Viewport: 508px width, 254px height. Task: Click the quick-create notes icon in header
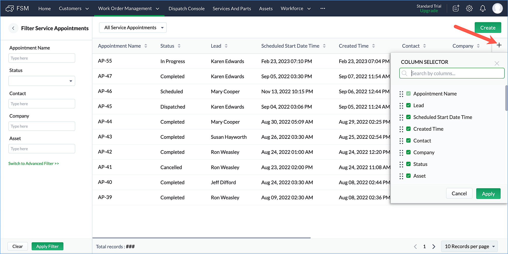456,8
